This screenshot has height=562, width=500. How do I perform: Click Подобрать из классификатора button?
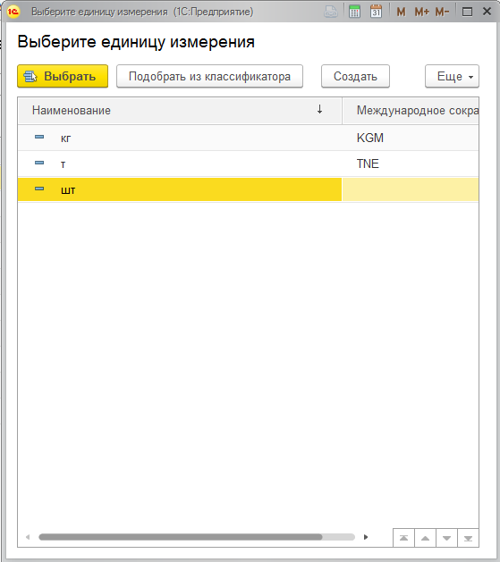point(209,76)
